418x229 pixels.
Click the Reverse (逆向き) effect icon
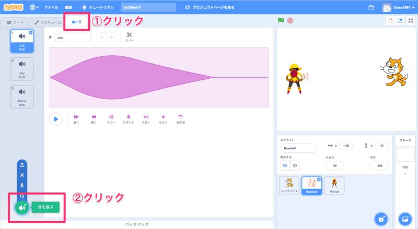[181, 118]
